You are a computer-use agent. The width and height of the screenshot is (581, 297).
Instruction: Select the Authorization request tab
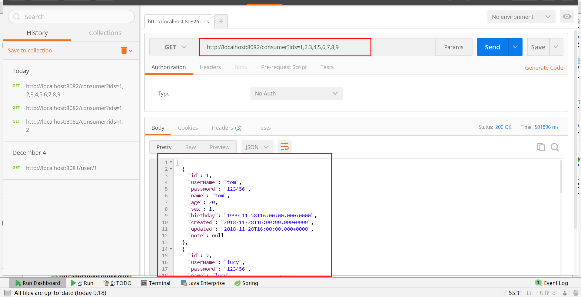(x=168, y=67)
